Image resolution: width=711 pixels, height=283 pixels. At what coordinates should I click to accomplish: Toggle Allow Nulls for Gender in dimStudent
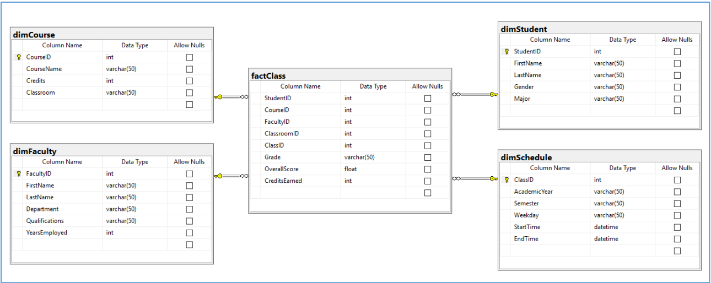(x=677, y=87)
